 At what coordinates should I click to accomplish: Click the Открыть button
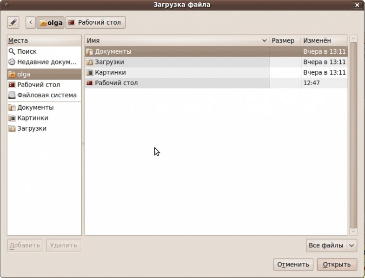337,265
